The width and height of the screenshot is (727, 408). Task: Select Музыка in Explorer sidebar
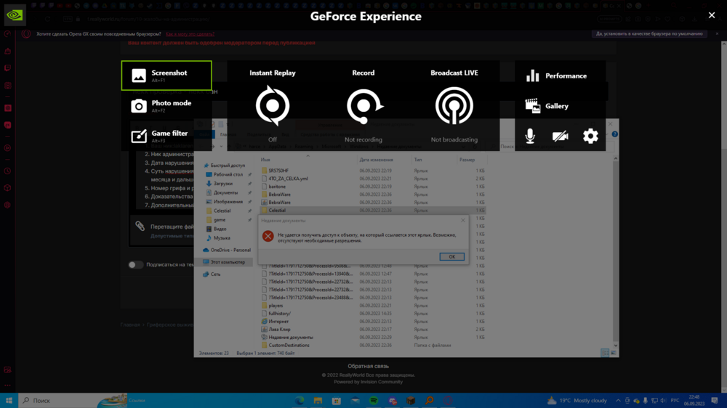point(221,238)
